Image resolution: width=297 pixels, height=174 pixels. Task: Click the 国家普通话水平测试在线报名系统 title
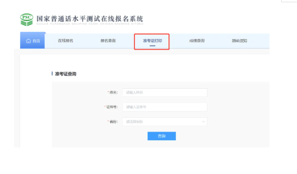coord(90,19)
